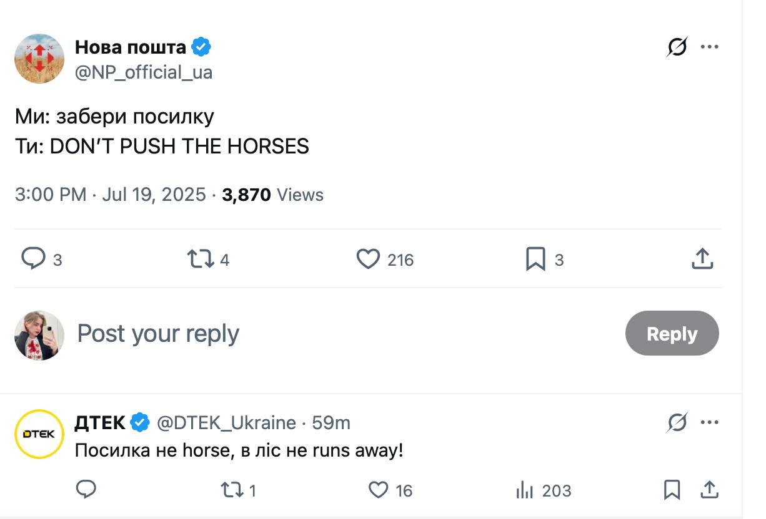Open more options on ДТЕК reply
This screenshot has height=519, width=766.
(x=710, y=422)
